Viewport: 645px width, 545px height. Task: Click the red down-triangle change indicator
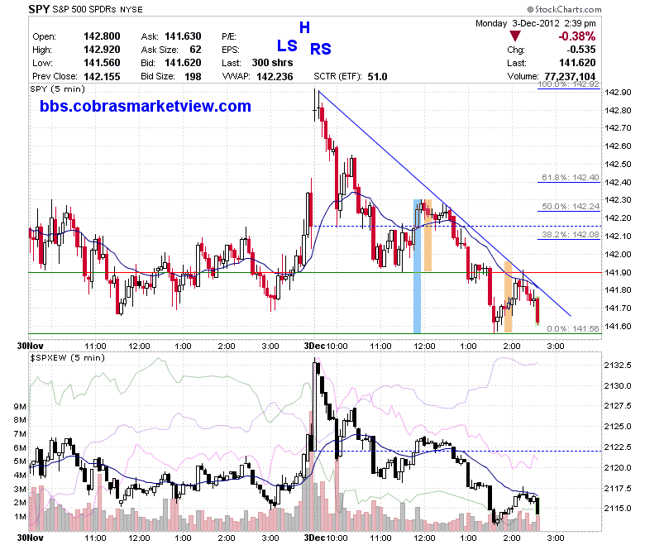point(515,36)
